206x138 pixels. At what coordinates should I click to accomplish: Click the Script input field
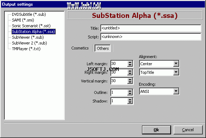151,37
